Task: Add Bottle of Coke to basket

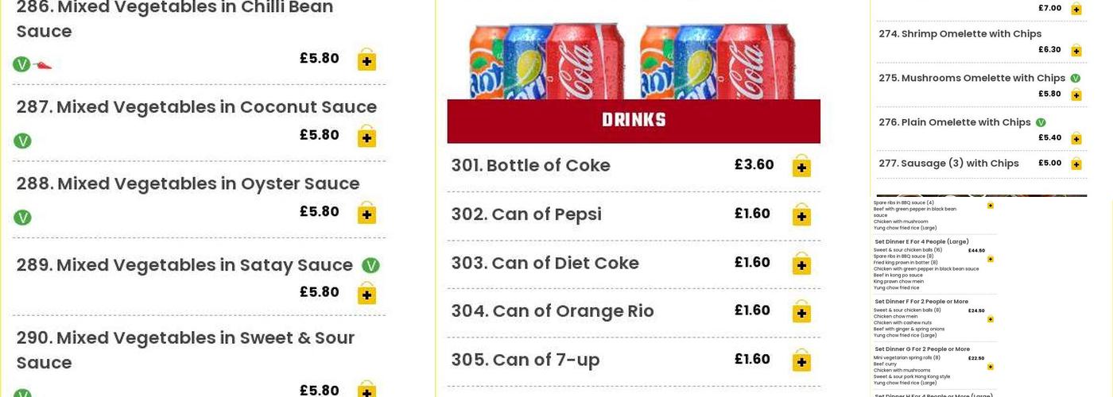Action: 801,167
